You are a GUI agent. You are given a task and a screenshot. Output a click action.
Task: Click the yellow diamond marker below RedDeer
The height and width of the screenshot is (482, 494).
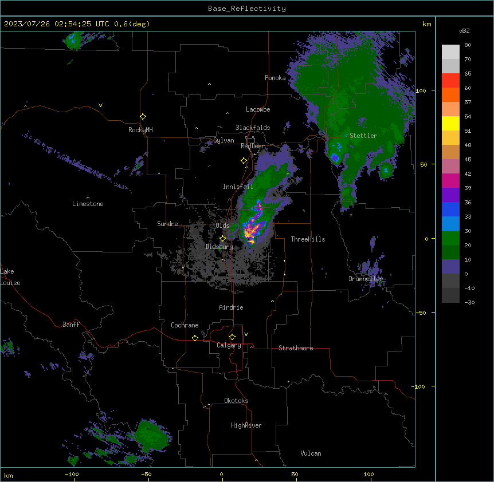point(244,161)
